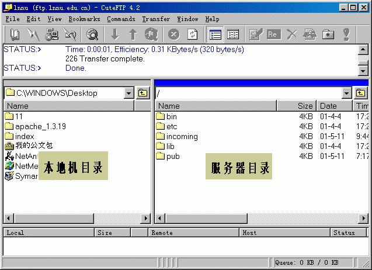372x270 pixels.
Task: Click the transfer log globe toolbar icon
Action: 151,34
